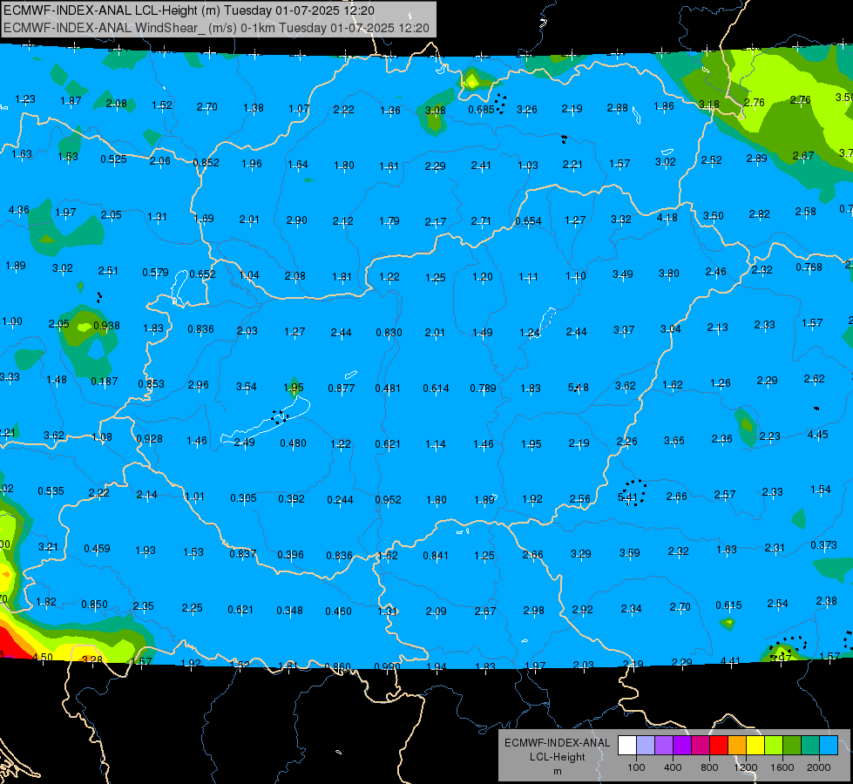Click the yellow legend swatch
Screen dimensions: 853x784
pos(755,746)
